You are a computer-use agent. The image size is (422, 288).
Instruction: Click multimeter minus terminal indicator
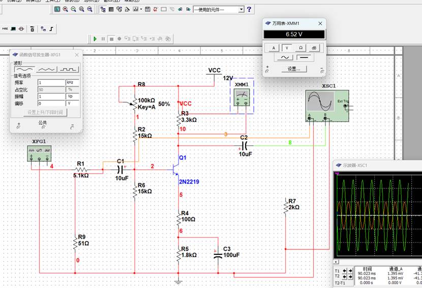(322, 71)
